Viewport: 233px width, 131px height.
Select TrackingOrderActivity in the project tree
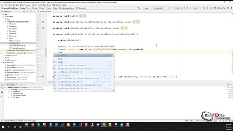[18, 48]
